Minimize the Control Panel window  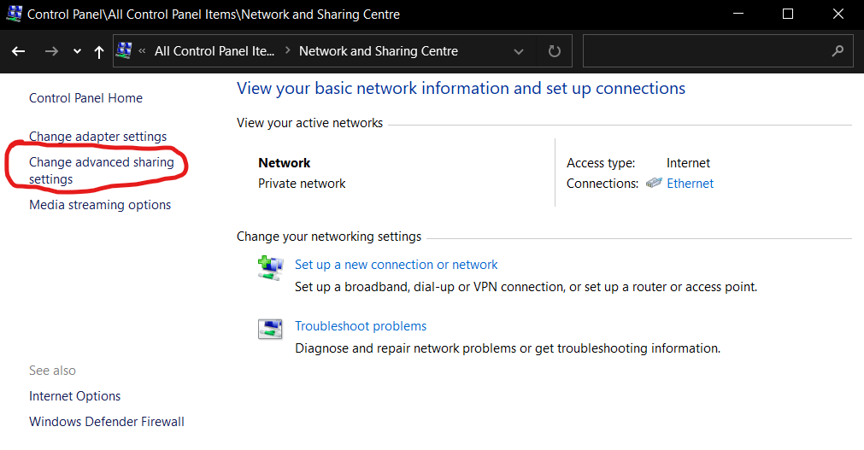(738, 14)
